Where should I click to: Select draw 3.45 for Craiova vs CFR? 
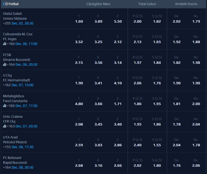click(98, 124)
